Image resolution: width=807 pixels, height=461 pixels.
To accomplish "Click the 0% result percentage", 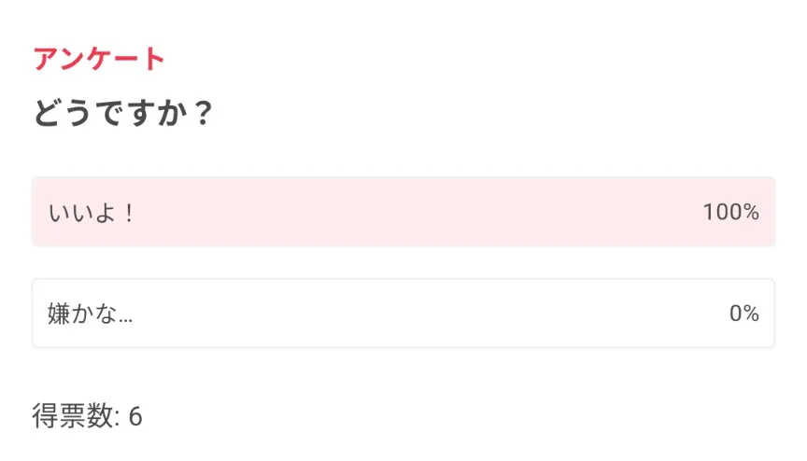I will click(x=743, y=314).
